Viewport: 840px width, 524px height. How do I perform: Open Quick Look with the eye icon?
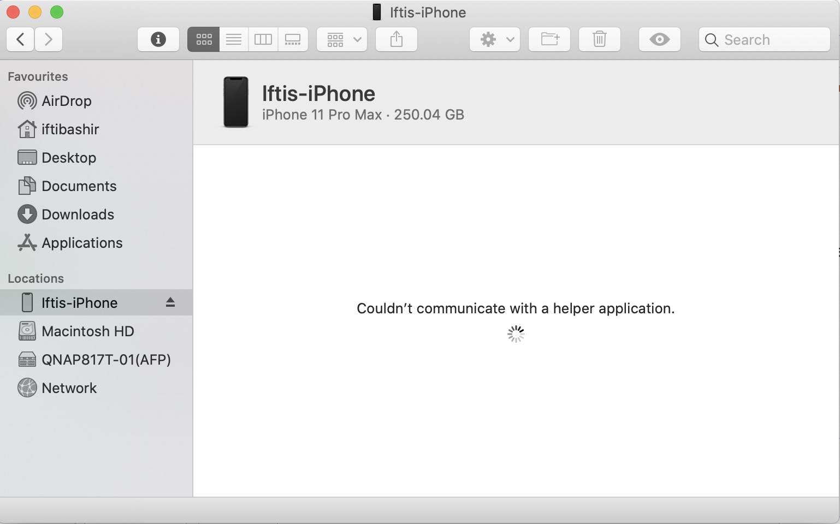click(x=659, y=39)
